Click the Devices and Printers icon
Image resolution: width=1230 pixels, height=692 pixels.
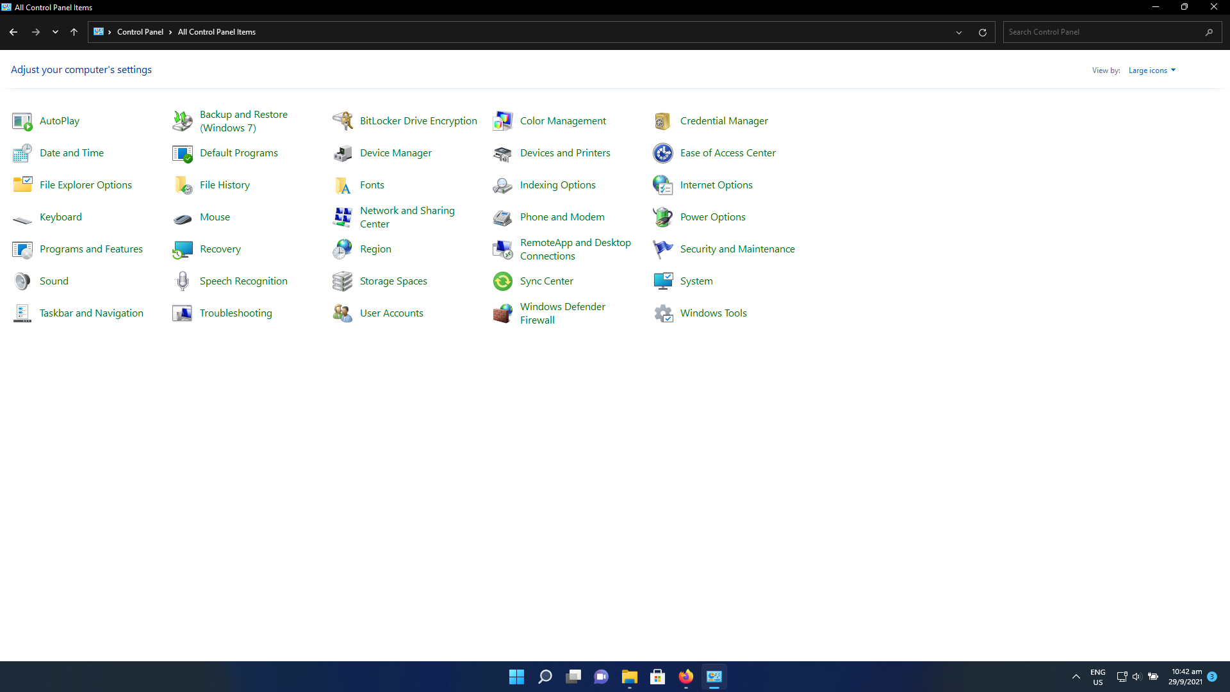coord(503,153)
